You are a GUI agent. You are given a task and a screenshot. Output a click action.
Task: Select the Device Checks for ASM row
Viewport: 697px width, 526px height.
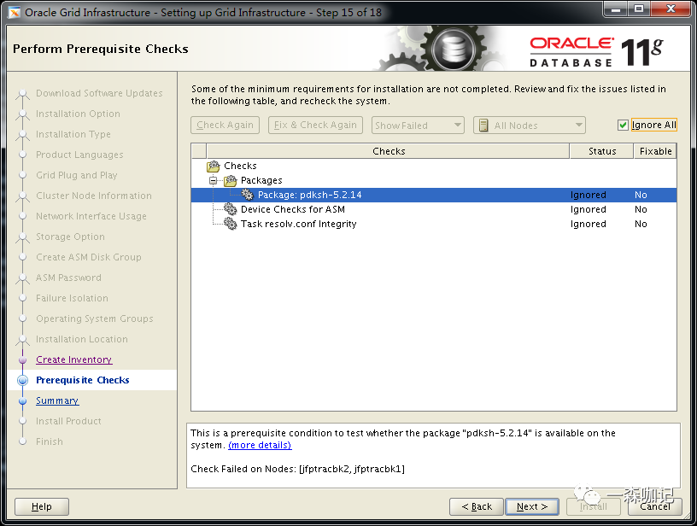tap(434, 209)
